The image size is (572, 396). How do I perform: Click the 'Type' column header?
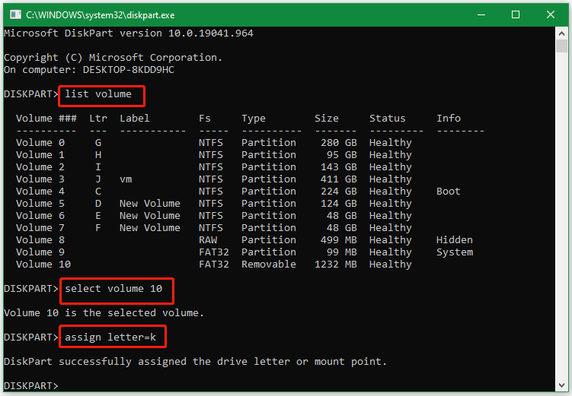(x=254, y=119)
